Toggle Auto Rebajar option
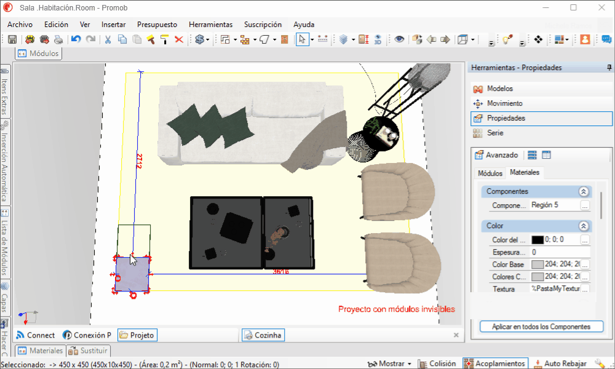Image resolution: width=615 pixels, height=369 pixels. (560, 363)
